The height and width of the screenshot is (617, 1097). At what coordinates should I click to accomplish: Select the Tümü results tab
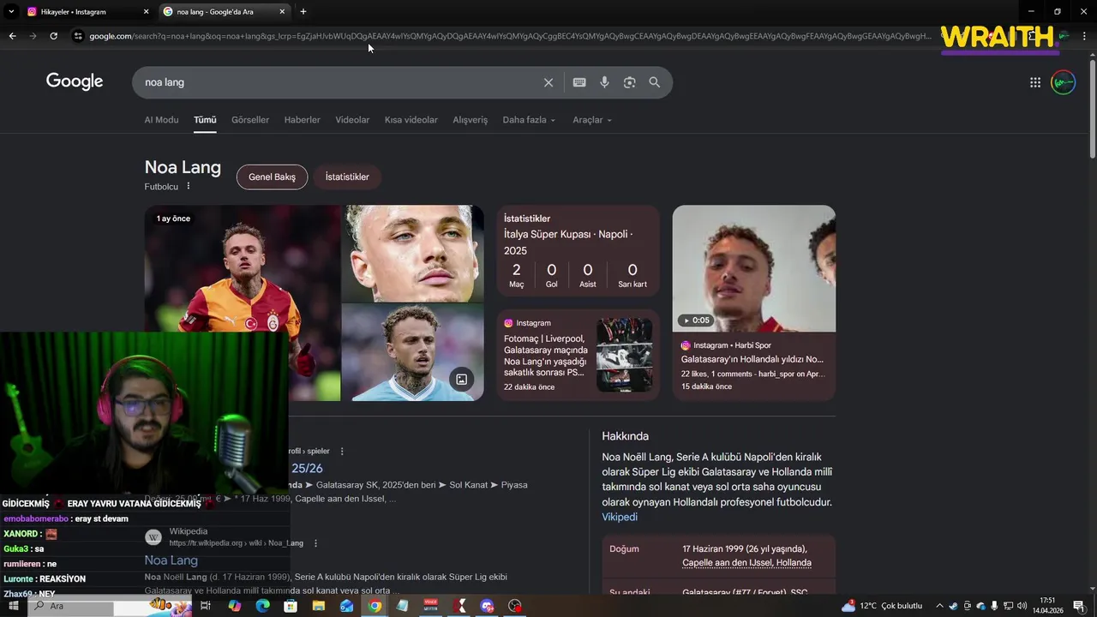(x=205, y=120)
